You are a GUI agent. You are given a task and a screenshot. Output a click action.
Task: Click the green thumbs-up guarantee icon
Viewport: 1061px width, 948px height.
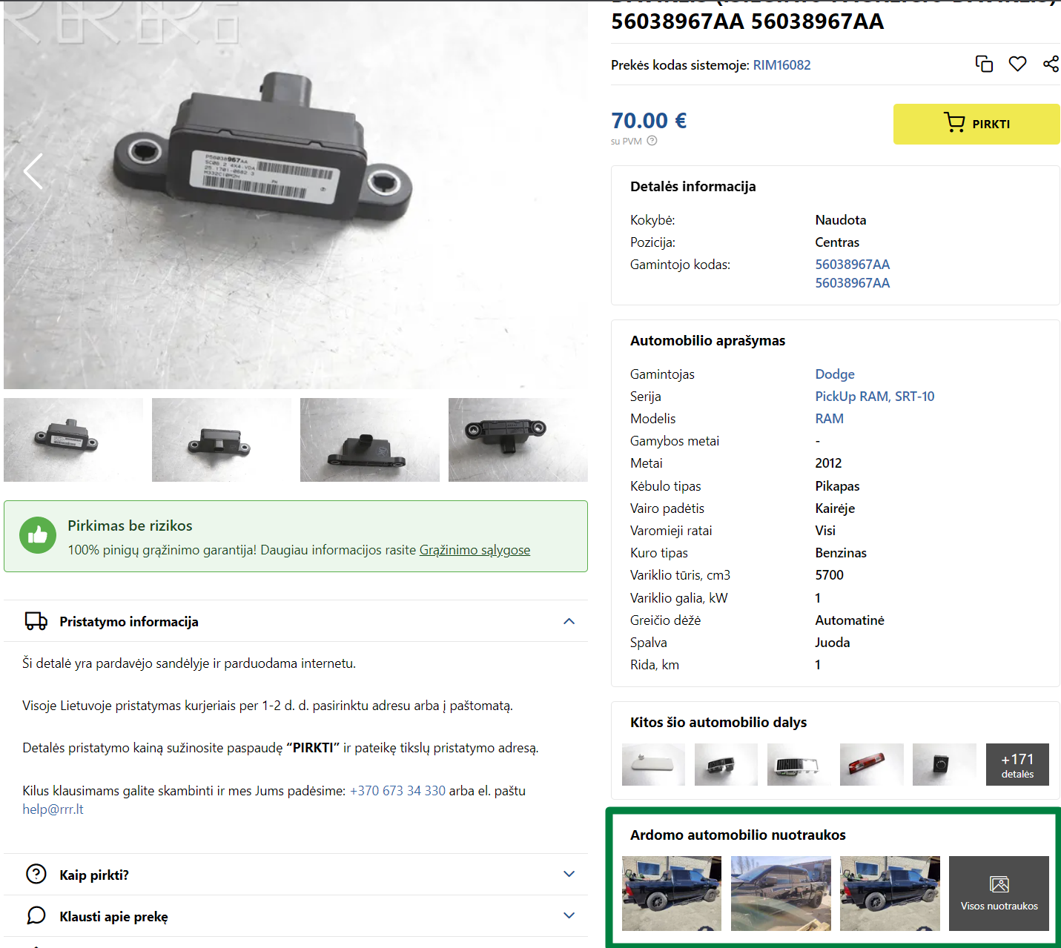point(38,535)
